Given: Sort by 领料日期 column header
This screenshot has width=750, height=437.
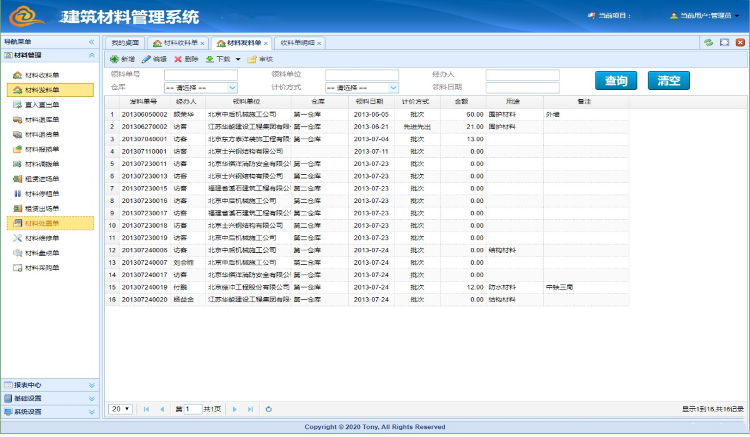Looking at the screenshot, I should (x=371, y=102).
